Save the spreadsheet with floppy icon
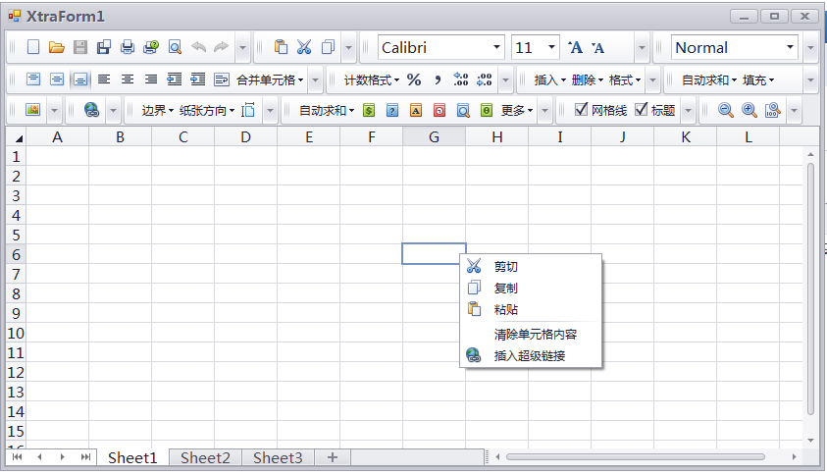The width and height of the screenshot is (827, 474). pyautogui.click(x=80, y=47)
